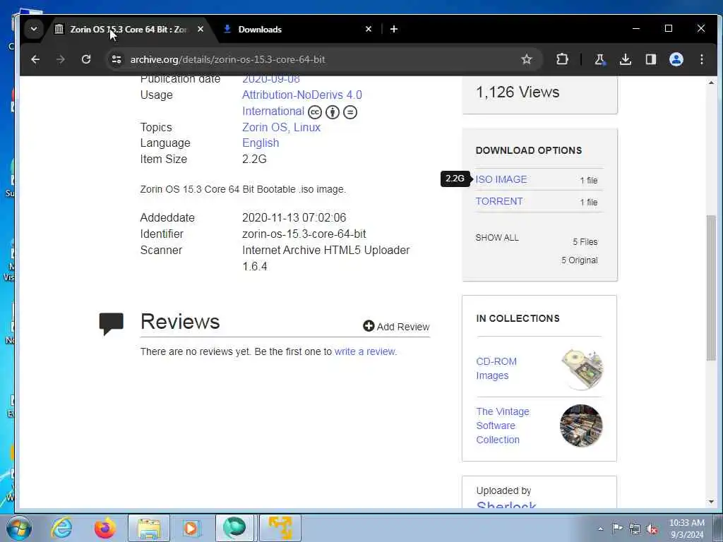Open a new browser tab
Viewport: 723px width, 542px height.
point(394,29)
